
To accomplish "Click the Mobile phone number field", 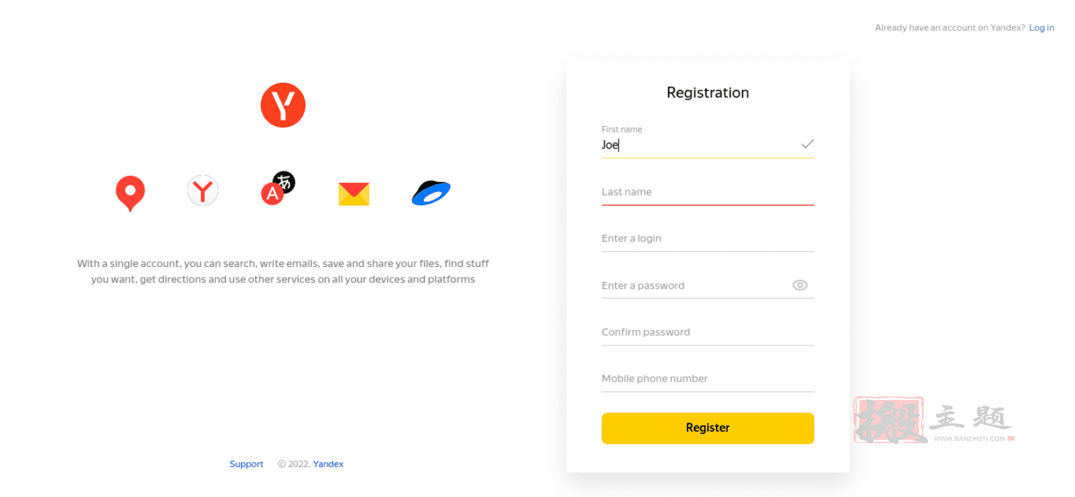I will (x=708, y=379).
